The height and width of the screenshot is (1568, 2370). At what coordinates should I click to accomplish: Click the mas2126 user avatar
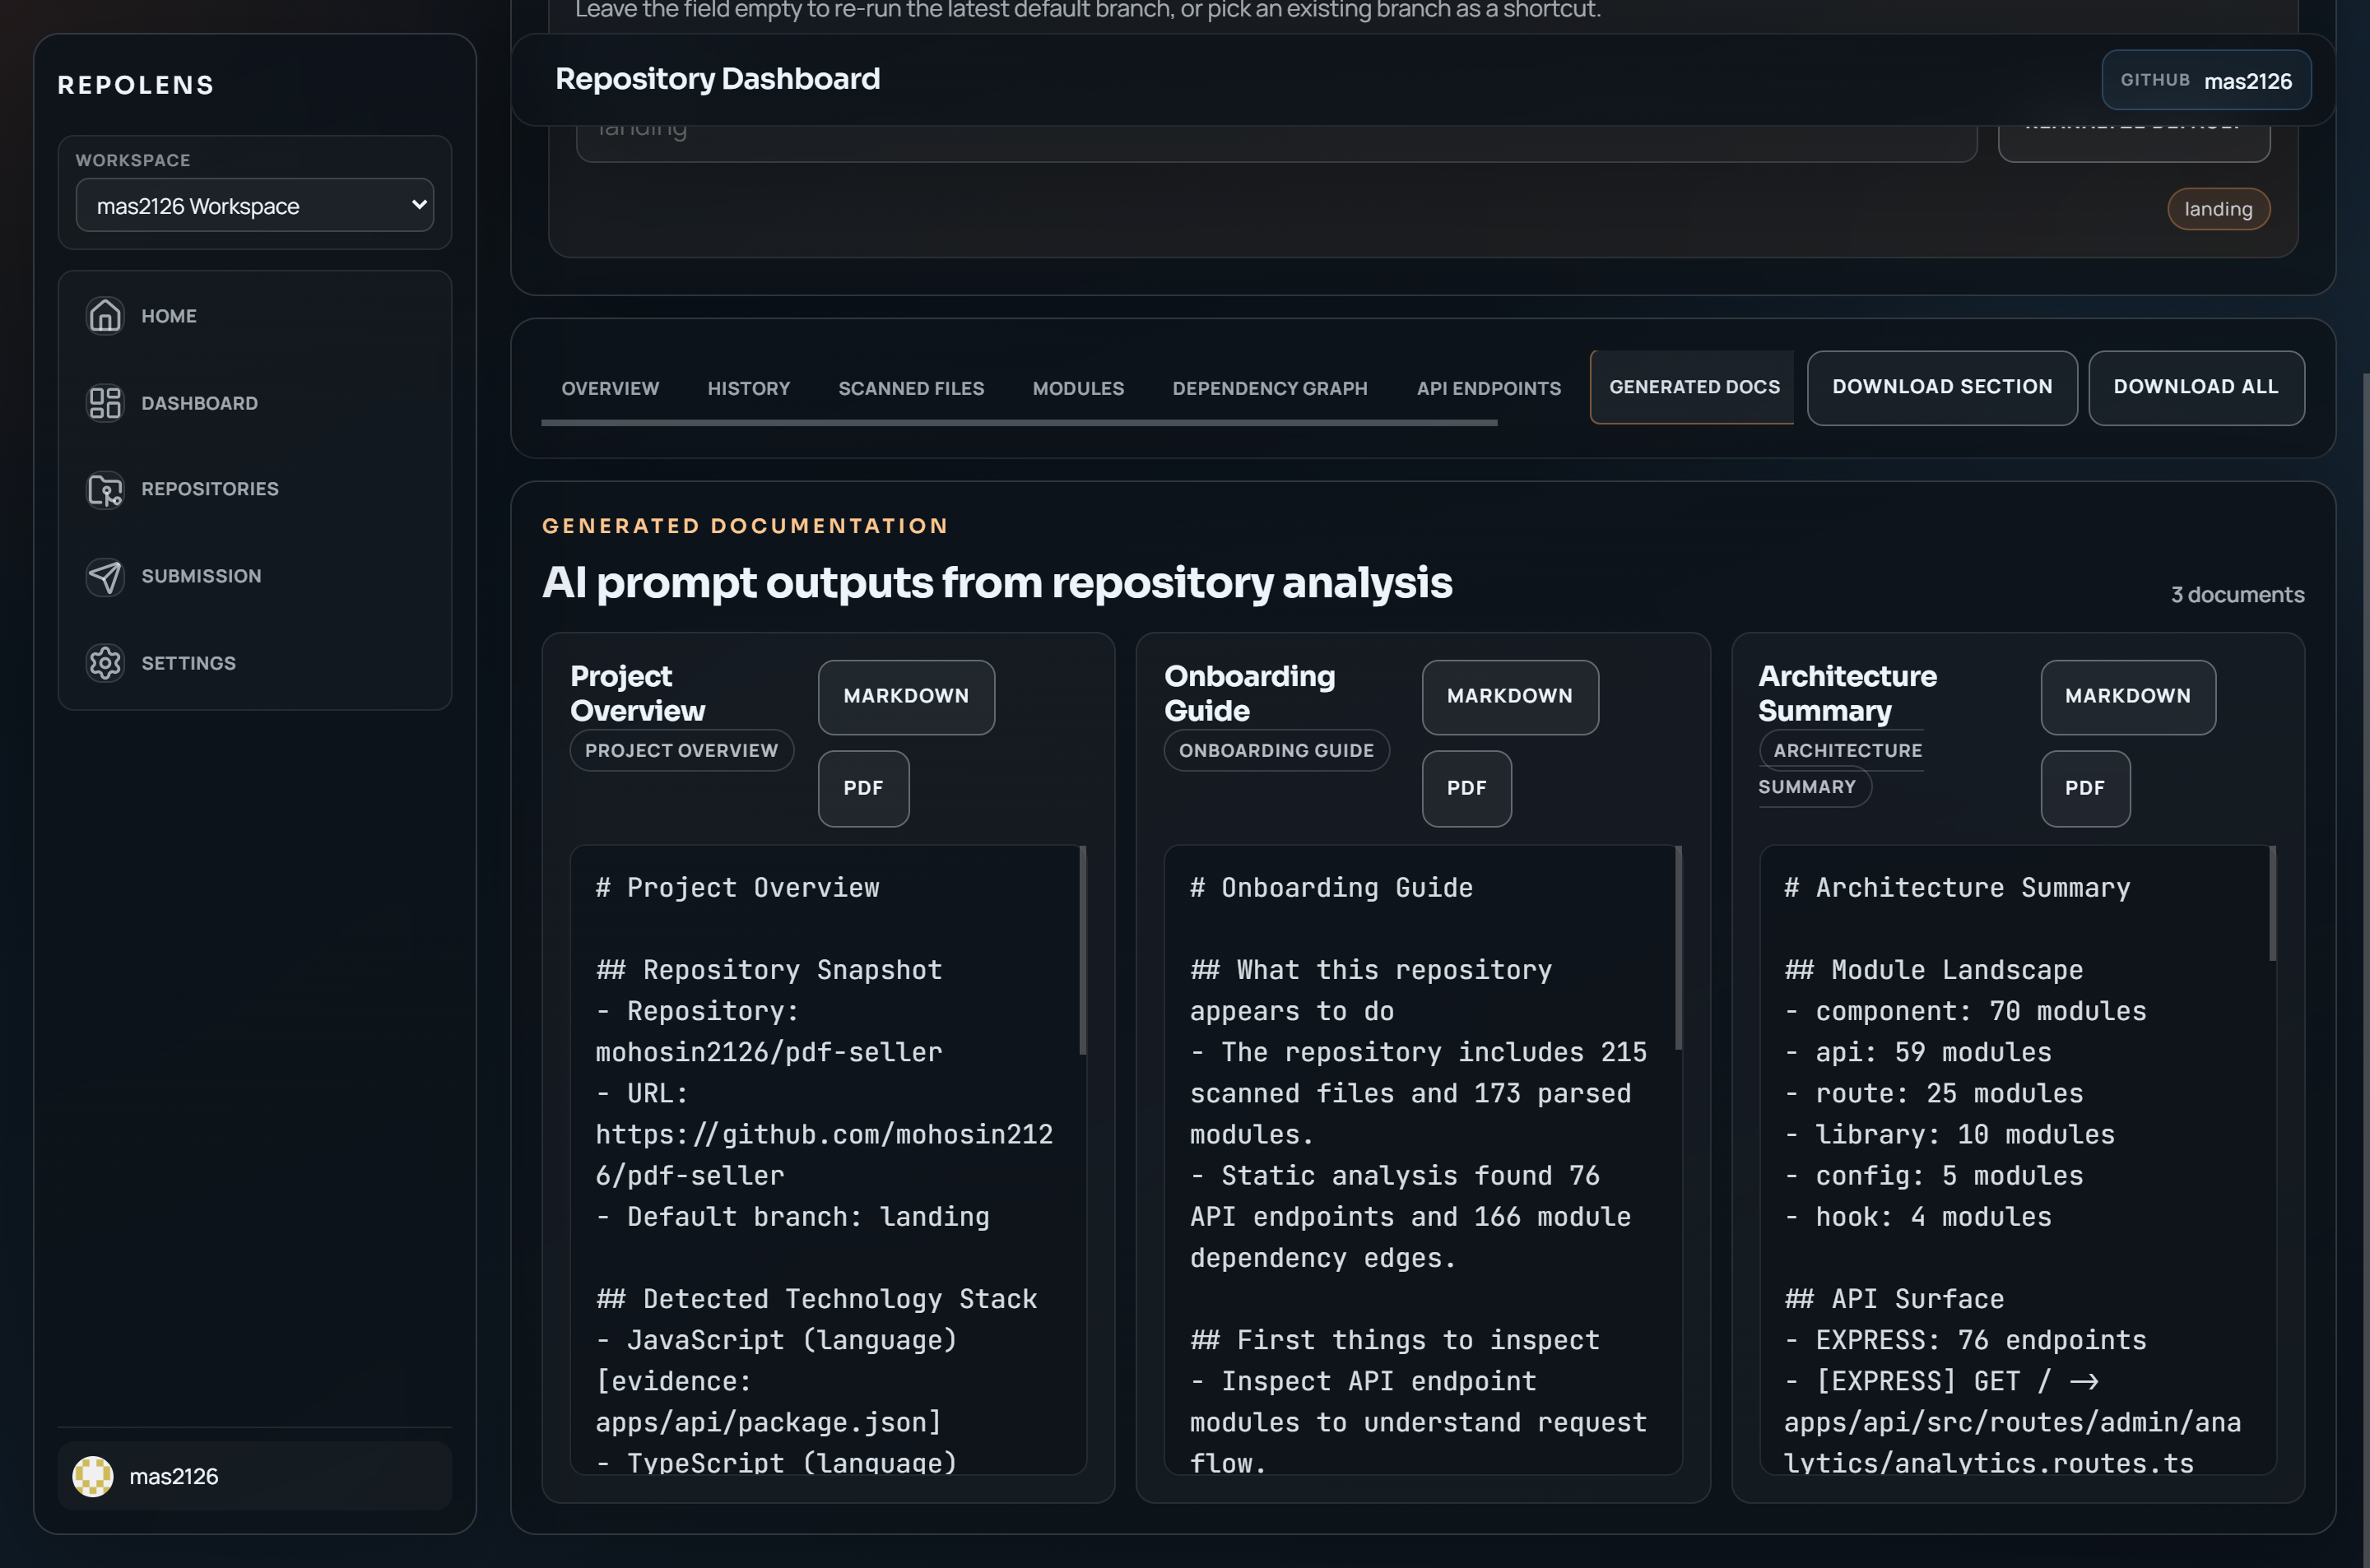tap(93, 1476)
